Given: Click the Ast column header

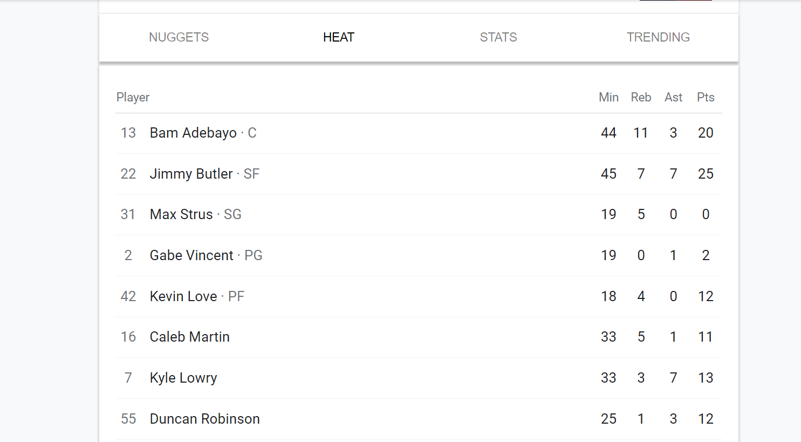Looking at the screenshot, I should pyautogui.click(x=673, y=97).
